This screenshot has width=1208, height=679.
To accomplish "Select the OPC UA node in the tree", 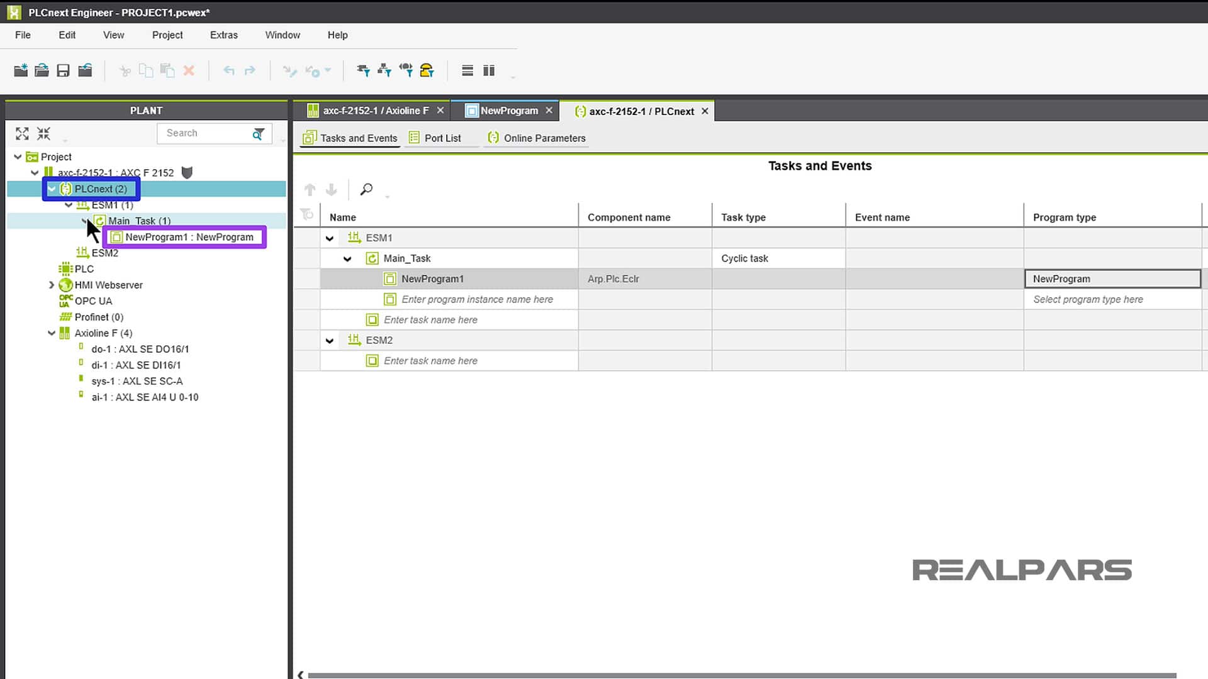I will point(86,301).
